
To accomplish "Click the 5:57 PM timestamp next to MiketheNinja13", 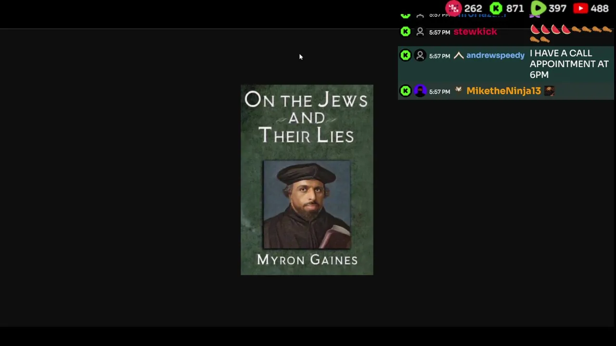I will pyautogui.click(x=439, y=91).
